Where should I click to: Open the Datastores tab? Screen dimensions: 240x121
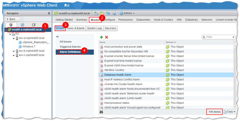tap(191, 20)
